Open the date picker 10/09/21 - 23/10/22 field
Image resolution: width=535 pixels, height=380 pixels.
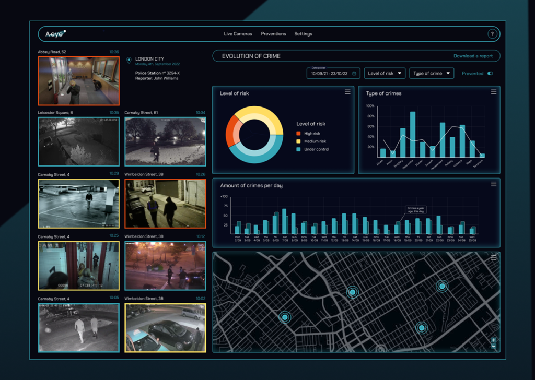point(333,73)
